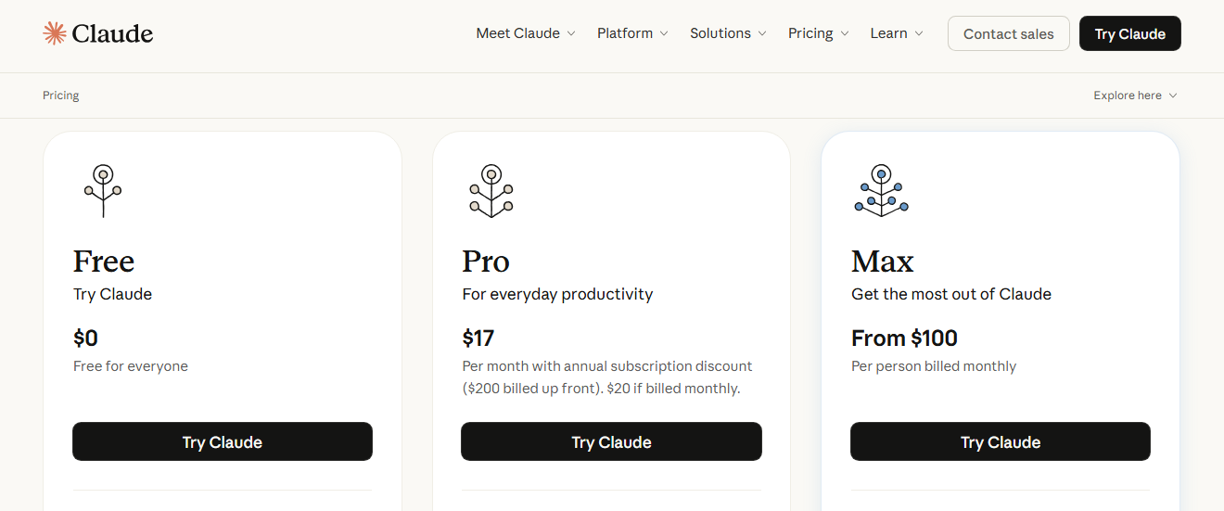Click the Claude starburst logo icon
The height and width of the screenshot is (511, 1224).
point(55,33)
